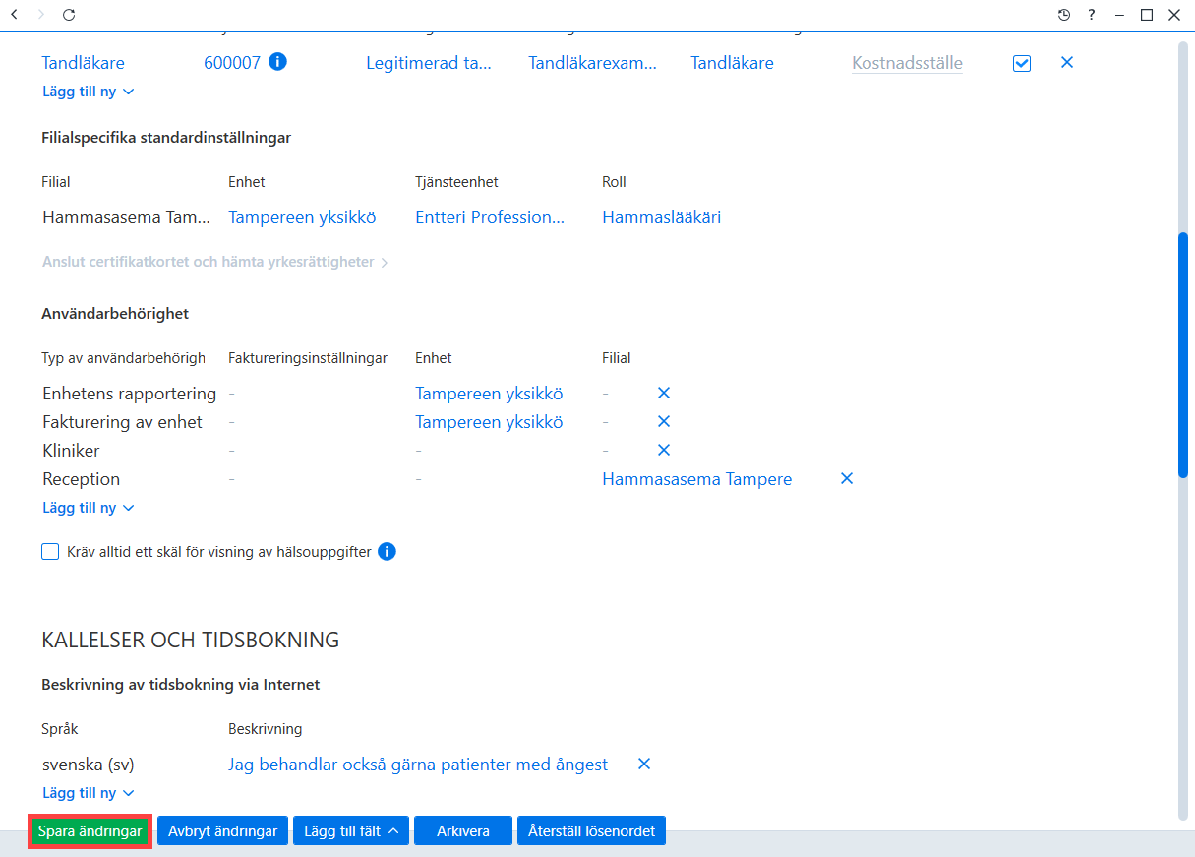Show info icon beside 600007

277,62
